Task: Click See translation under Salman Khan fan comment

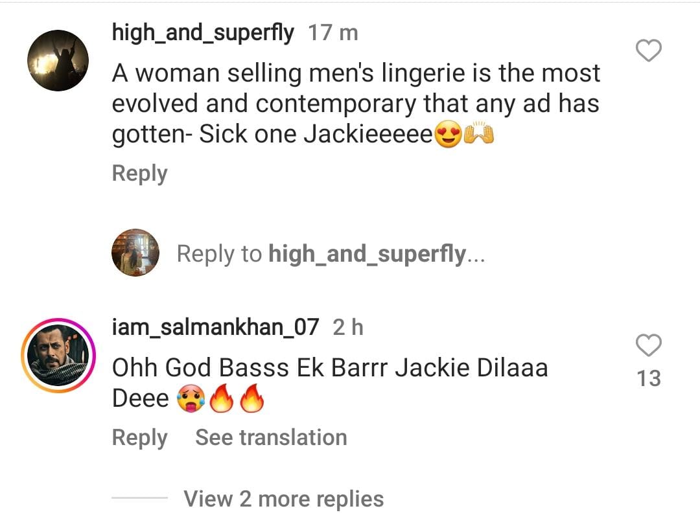Action: coord(271,437)
